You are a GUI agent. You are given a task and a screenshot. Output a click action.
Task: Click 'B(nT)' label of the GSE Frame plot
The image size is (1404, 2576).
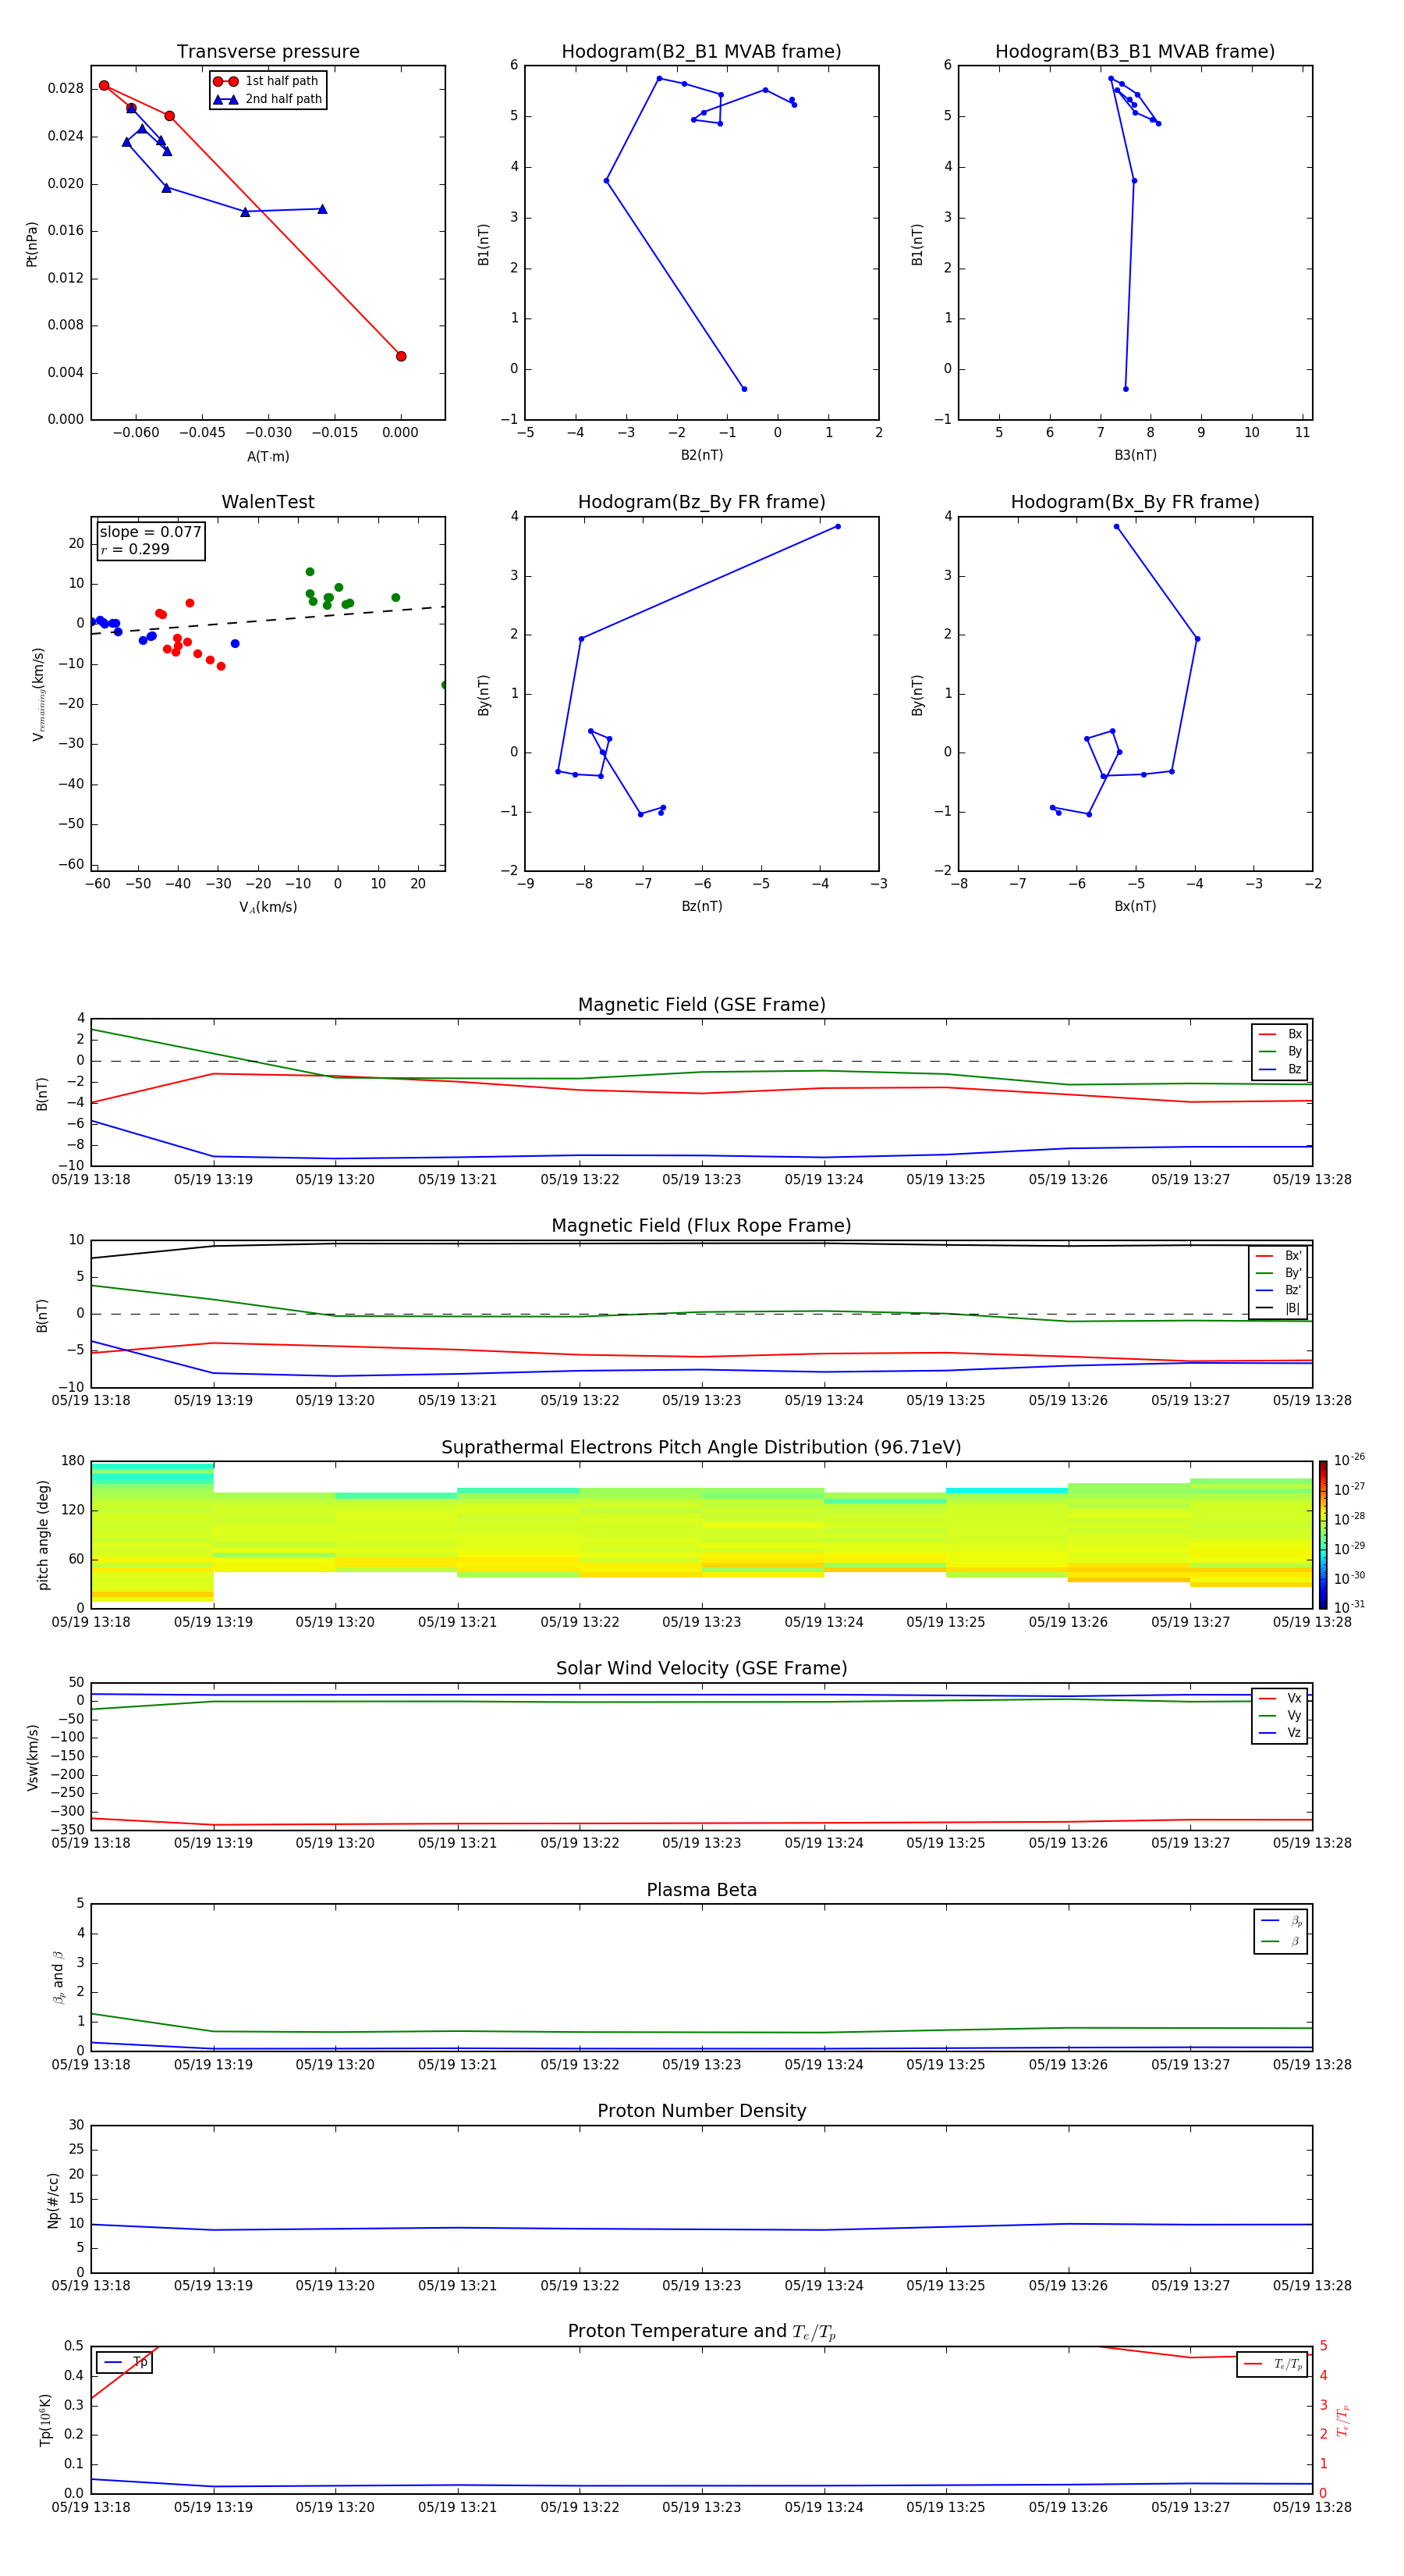point(42,1094)
